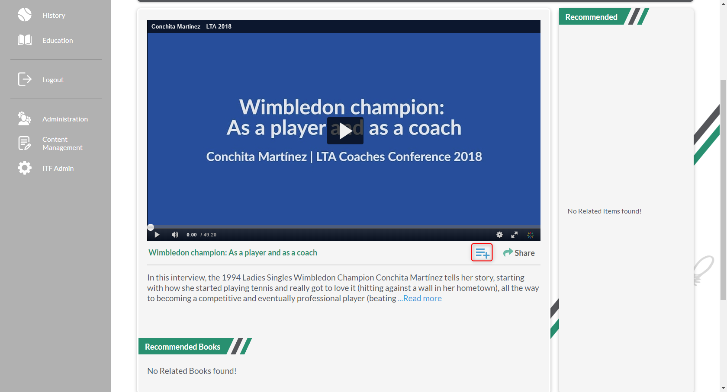Click the Recommended panel header
727x392 pixels.
click(x=591, y=17)
